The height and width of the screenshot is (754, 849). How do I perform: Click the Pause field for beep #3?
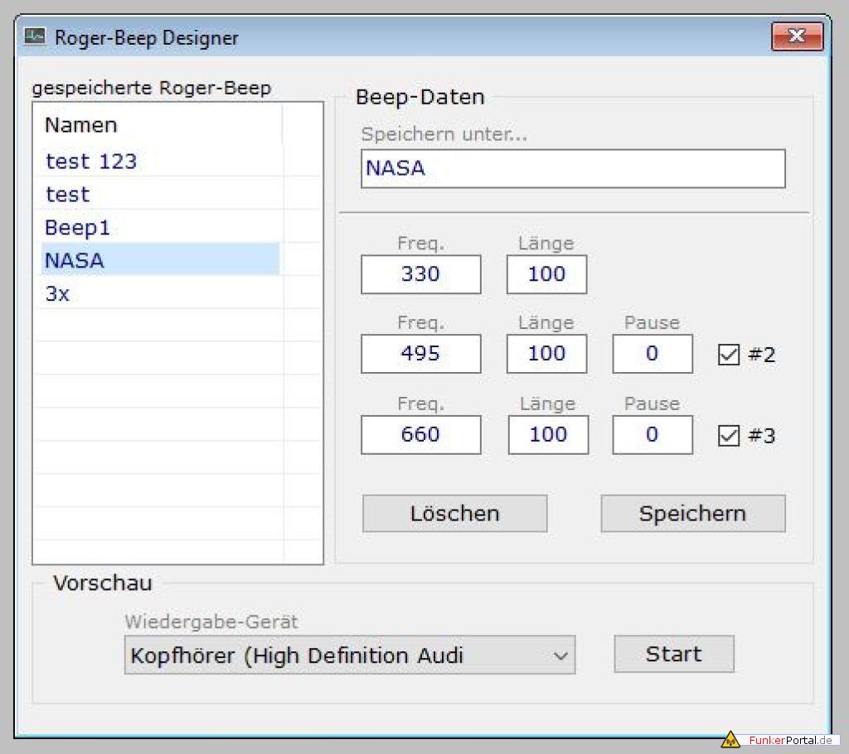click(x=652, y=435)
